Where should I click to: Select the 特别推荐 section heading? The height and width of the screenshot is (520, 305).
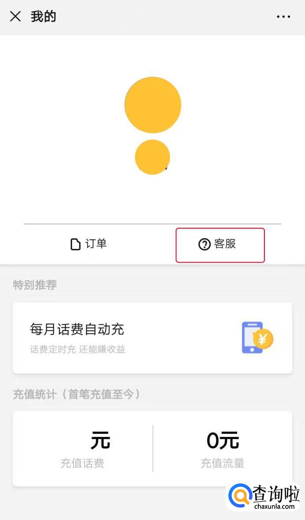[35, 285]
